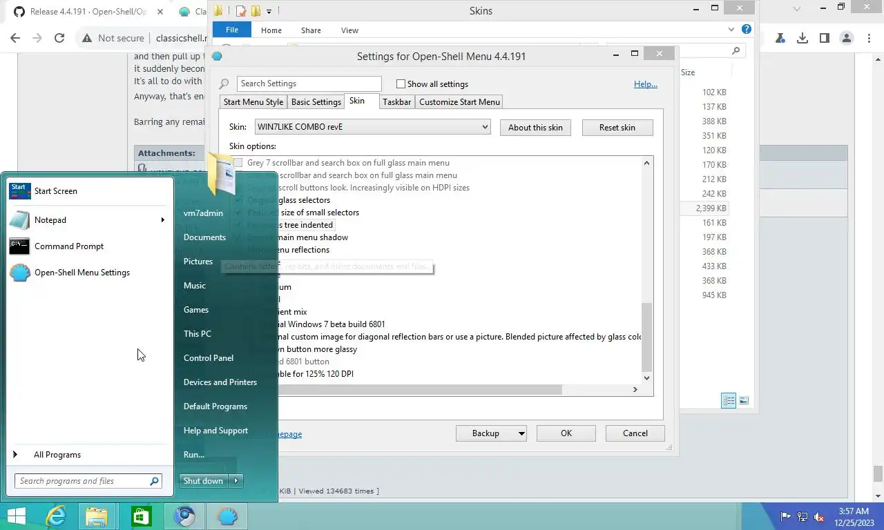Expand the Backup button dropdown
This screenshot has height=530, width=884.
pos(521,433)
